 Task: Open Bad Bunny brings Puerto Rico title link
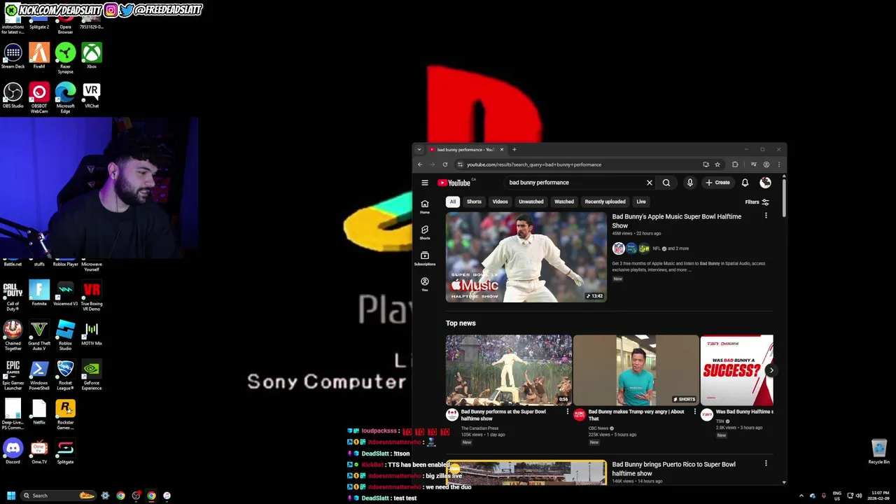tap(673, 469)
